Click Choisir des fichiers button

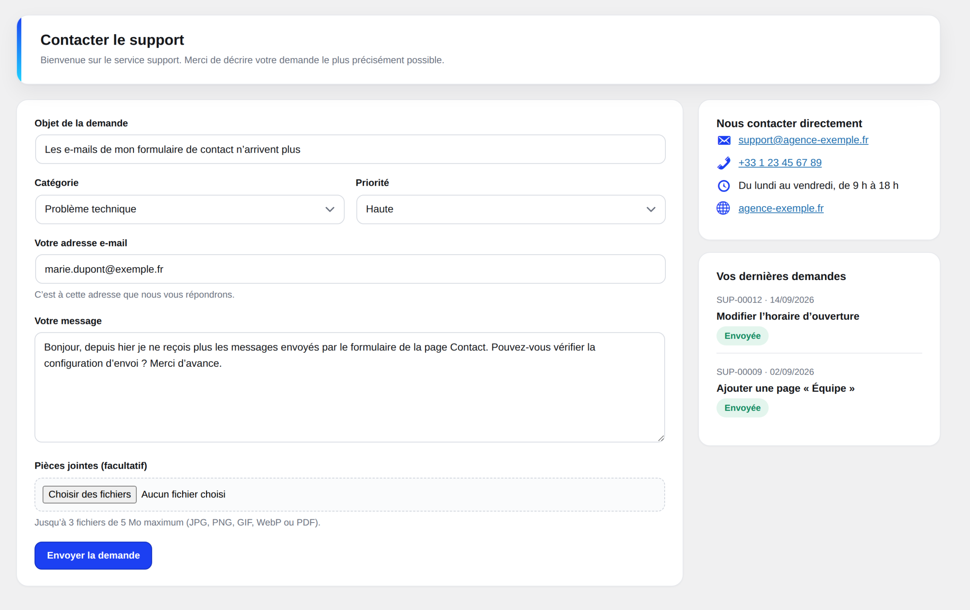[90, 495]
